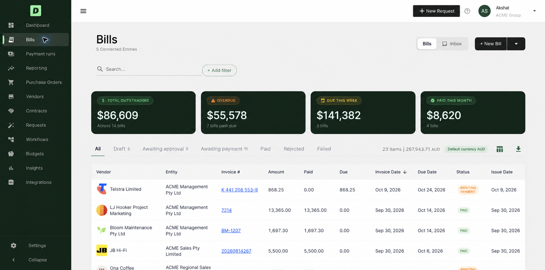
Task: Open invoice link 20260814267
Action: pyautogui.click(x=236, y=251)
